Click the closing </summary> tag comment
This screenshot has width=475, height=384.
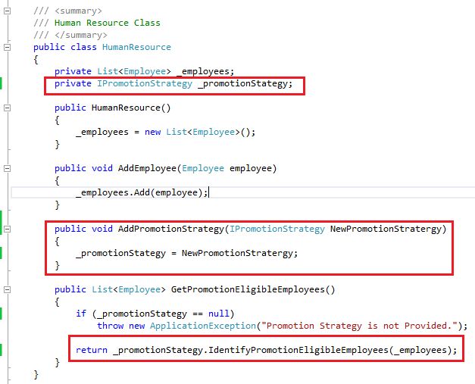click(x=81, y=35)
